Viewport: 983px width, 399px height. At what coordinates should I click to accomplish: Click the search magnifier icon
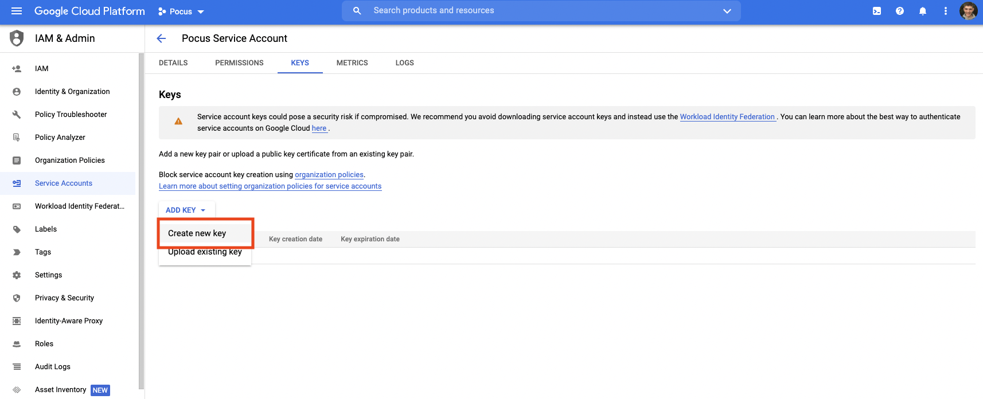pos(357,11)
